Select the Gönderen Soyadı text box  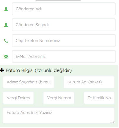(64, 25)
